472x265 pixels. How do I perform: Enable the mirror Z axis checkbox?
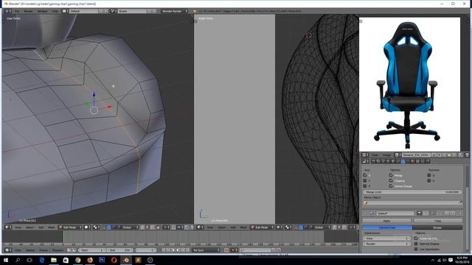365,186
